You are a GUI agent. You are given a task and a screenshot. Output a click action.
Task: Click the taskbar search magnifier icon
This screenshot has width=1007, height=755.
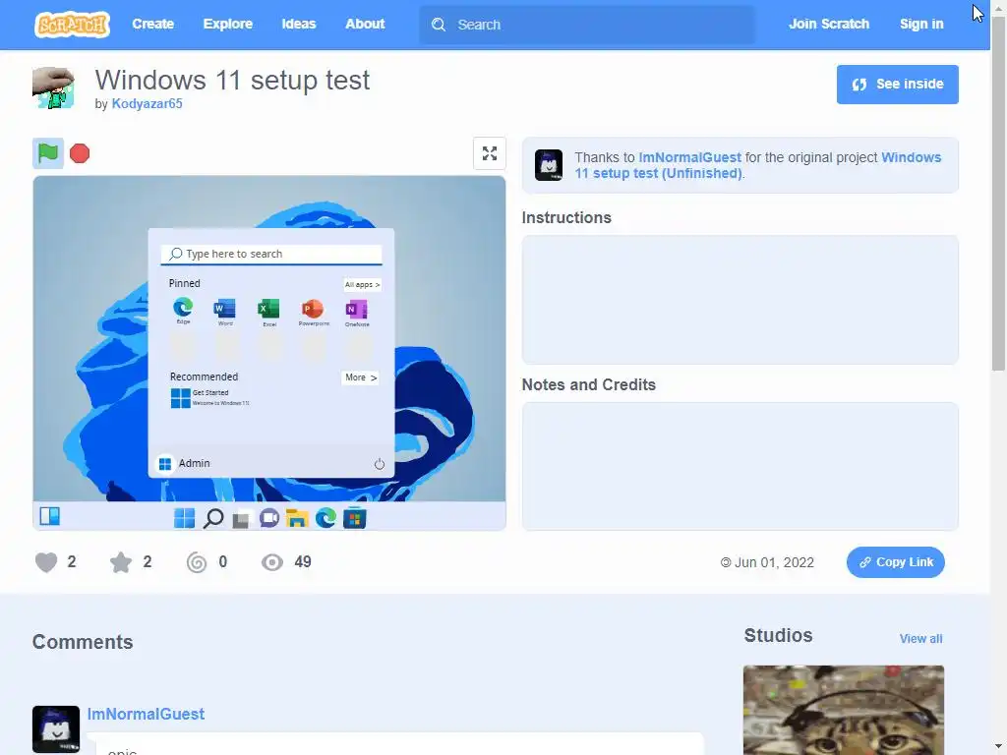[x=213, y=518]
